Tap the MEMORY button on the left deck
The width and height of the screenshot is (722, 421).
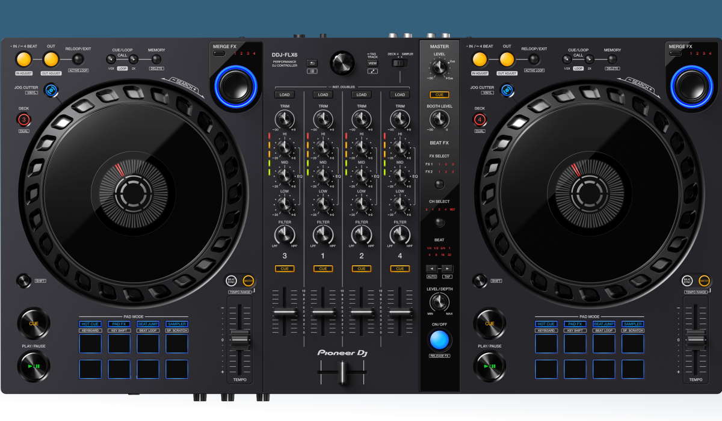point(155,58)
